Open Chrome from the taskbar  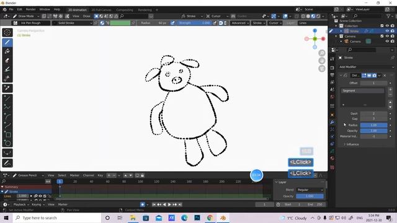click(210, 217)
